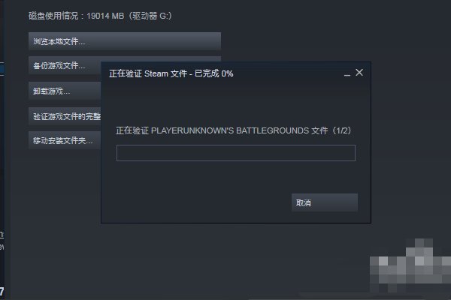Viewport: 451px width, 300px height.
Task: Close the Steam file validation dialog
Action: click(x=359, y=72)
